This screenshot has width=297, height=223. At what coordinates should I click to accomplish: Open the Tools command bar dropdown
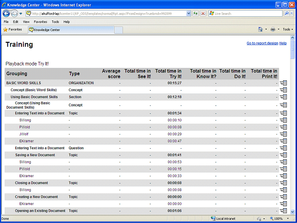(288, 29)
